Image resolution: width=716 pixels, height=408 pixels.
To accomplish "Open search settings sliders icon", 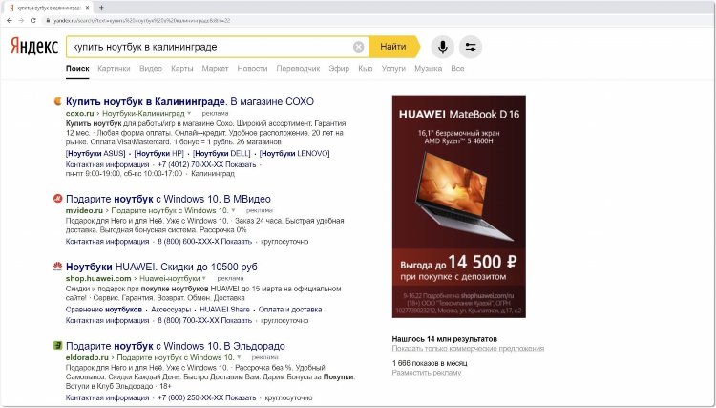I will [x=471, y=47].
